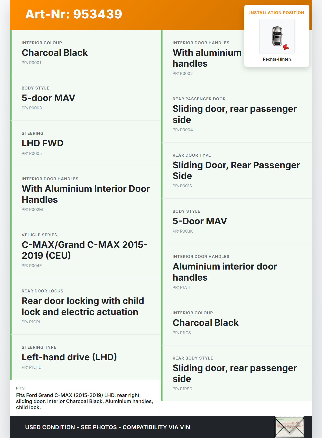This screenshot has width=322, height=438.
Task: Click the Art-Nr: 953439 title
Action: [x=74, y=14]
